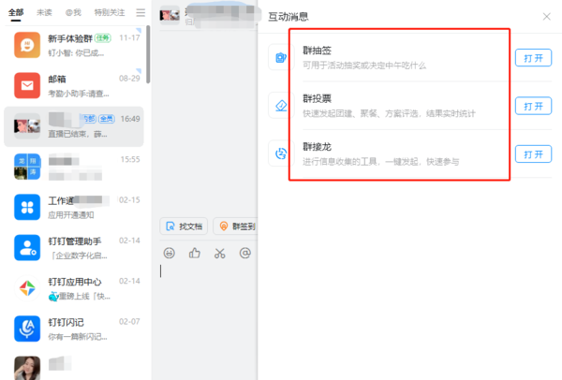The image size is (562, 380).
Task: Click the 群接龙 relay icon
Action: 281,153
